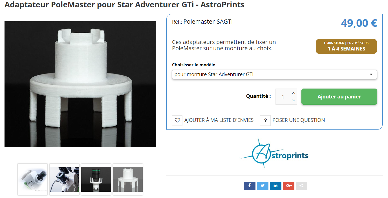The width and height of the screenshot is (388, 198).
Task: Click the dropdown arrow for model choice
Action: click(x=371, y=74)
